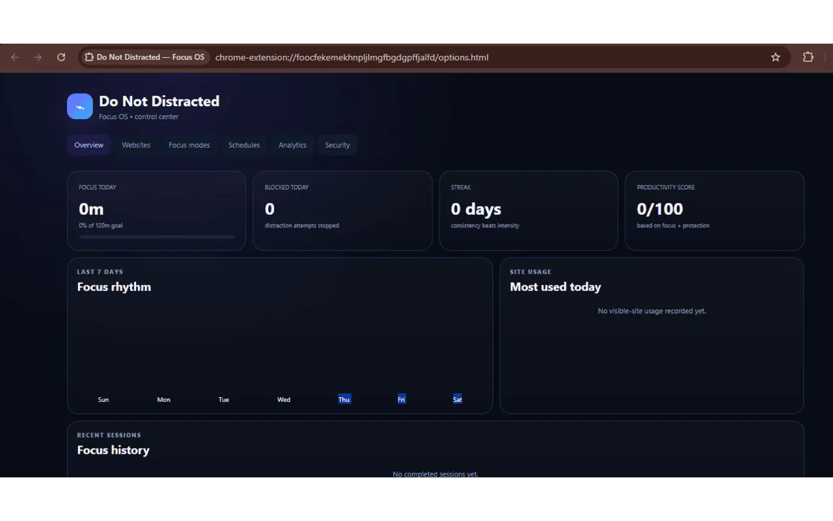Screen dimensions: 833x521
Task: Switch to the Websites tab
Action: 136,145
